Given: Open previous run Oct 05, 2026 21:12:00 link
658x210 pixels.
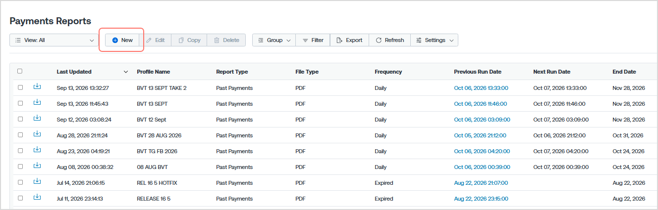Looking at the screenshot, I should point(480,135).
